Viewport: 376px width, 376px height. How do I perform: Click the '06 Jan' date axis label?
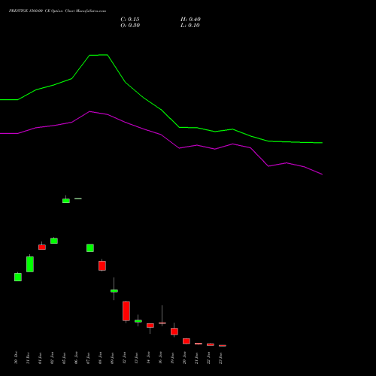pos(76,358)
